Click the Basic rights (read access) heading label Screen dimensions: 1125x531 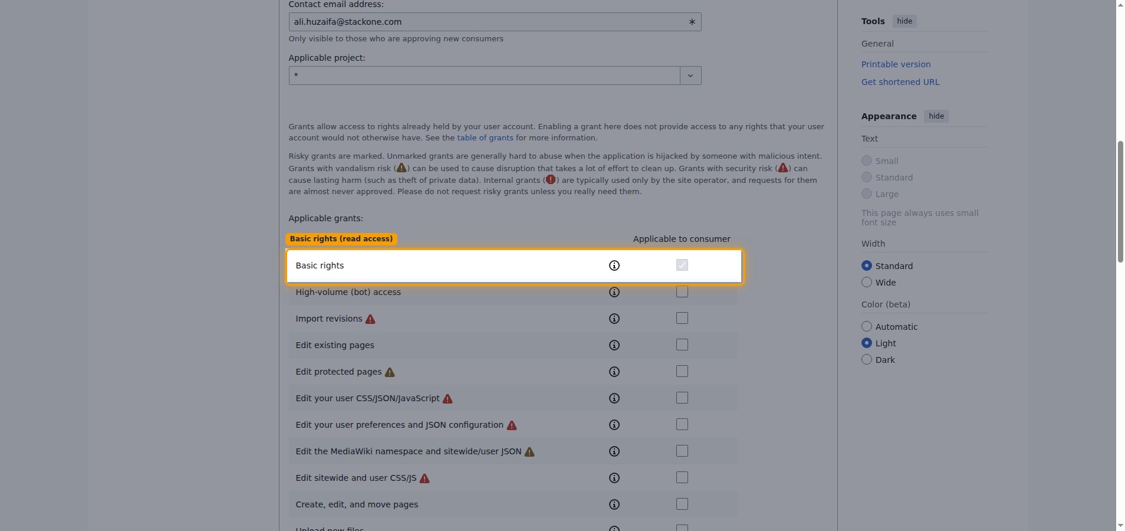(x=341, y=239)
